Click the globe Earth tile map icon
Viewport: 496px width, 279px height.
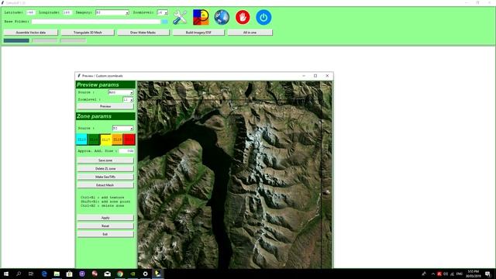[x=222, y=17]
